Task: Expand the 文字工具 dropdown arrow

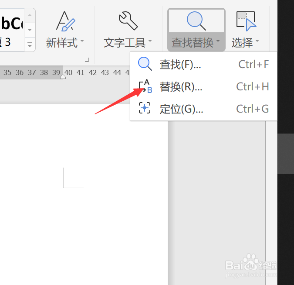Action: (x=150, y=41)
